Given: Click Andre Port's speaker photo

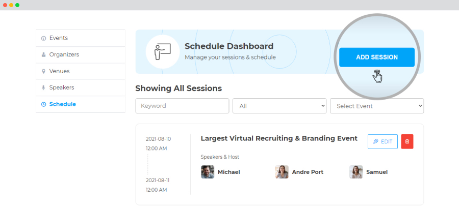Looking at the screenshot, I should click(x=282, y=172).
